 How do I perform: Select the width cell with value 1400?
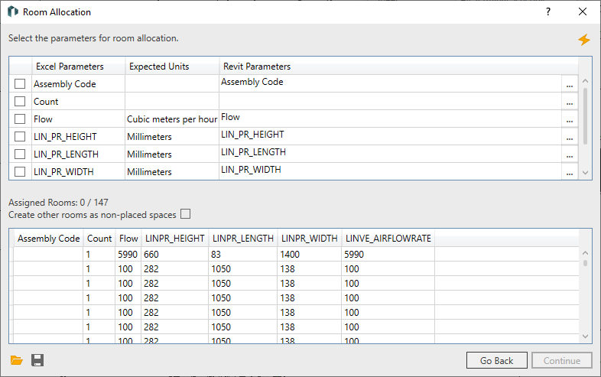pos(310,255)
